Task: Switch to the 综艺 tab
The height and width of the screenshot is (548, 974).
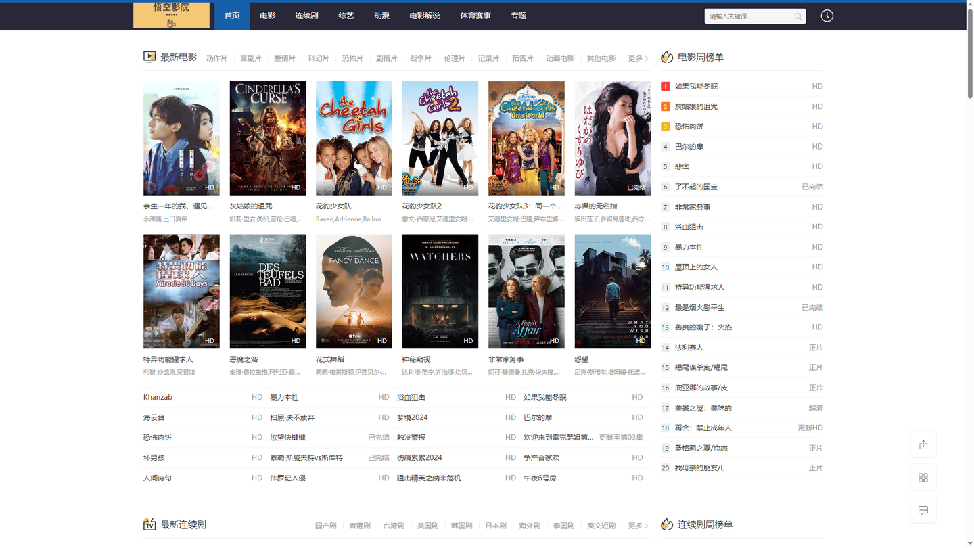Action: click(x=346, y=16)
